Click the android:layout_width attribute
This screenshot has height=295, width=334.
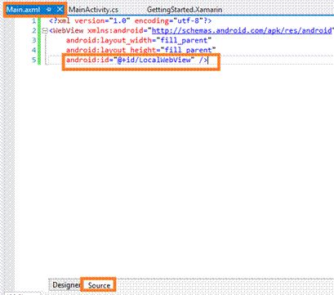pos(139,40)
